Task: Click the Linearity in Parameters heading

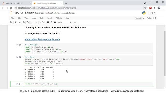Action: [55, 28]
